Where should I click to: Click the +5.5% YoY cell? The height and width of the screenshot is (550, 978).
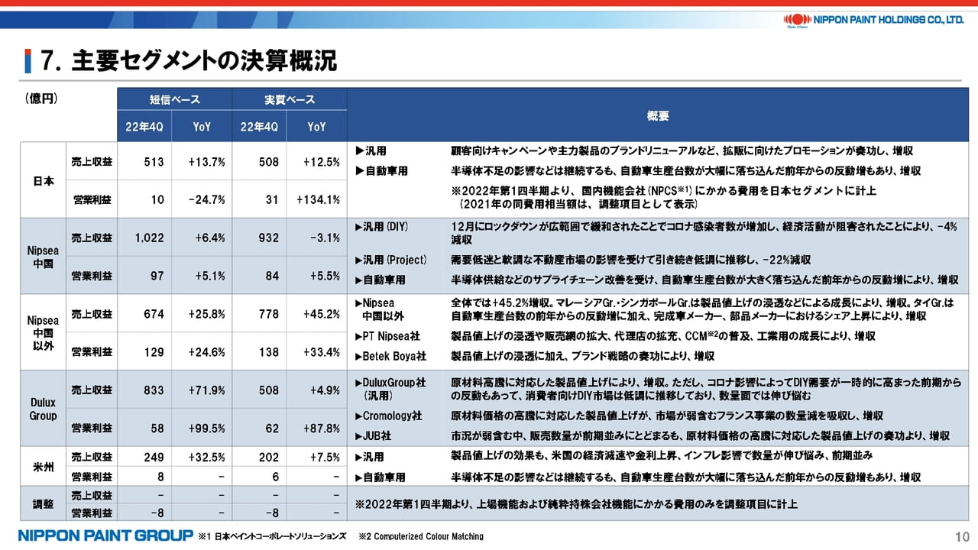pos(316,275)
